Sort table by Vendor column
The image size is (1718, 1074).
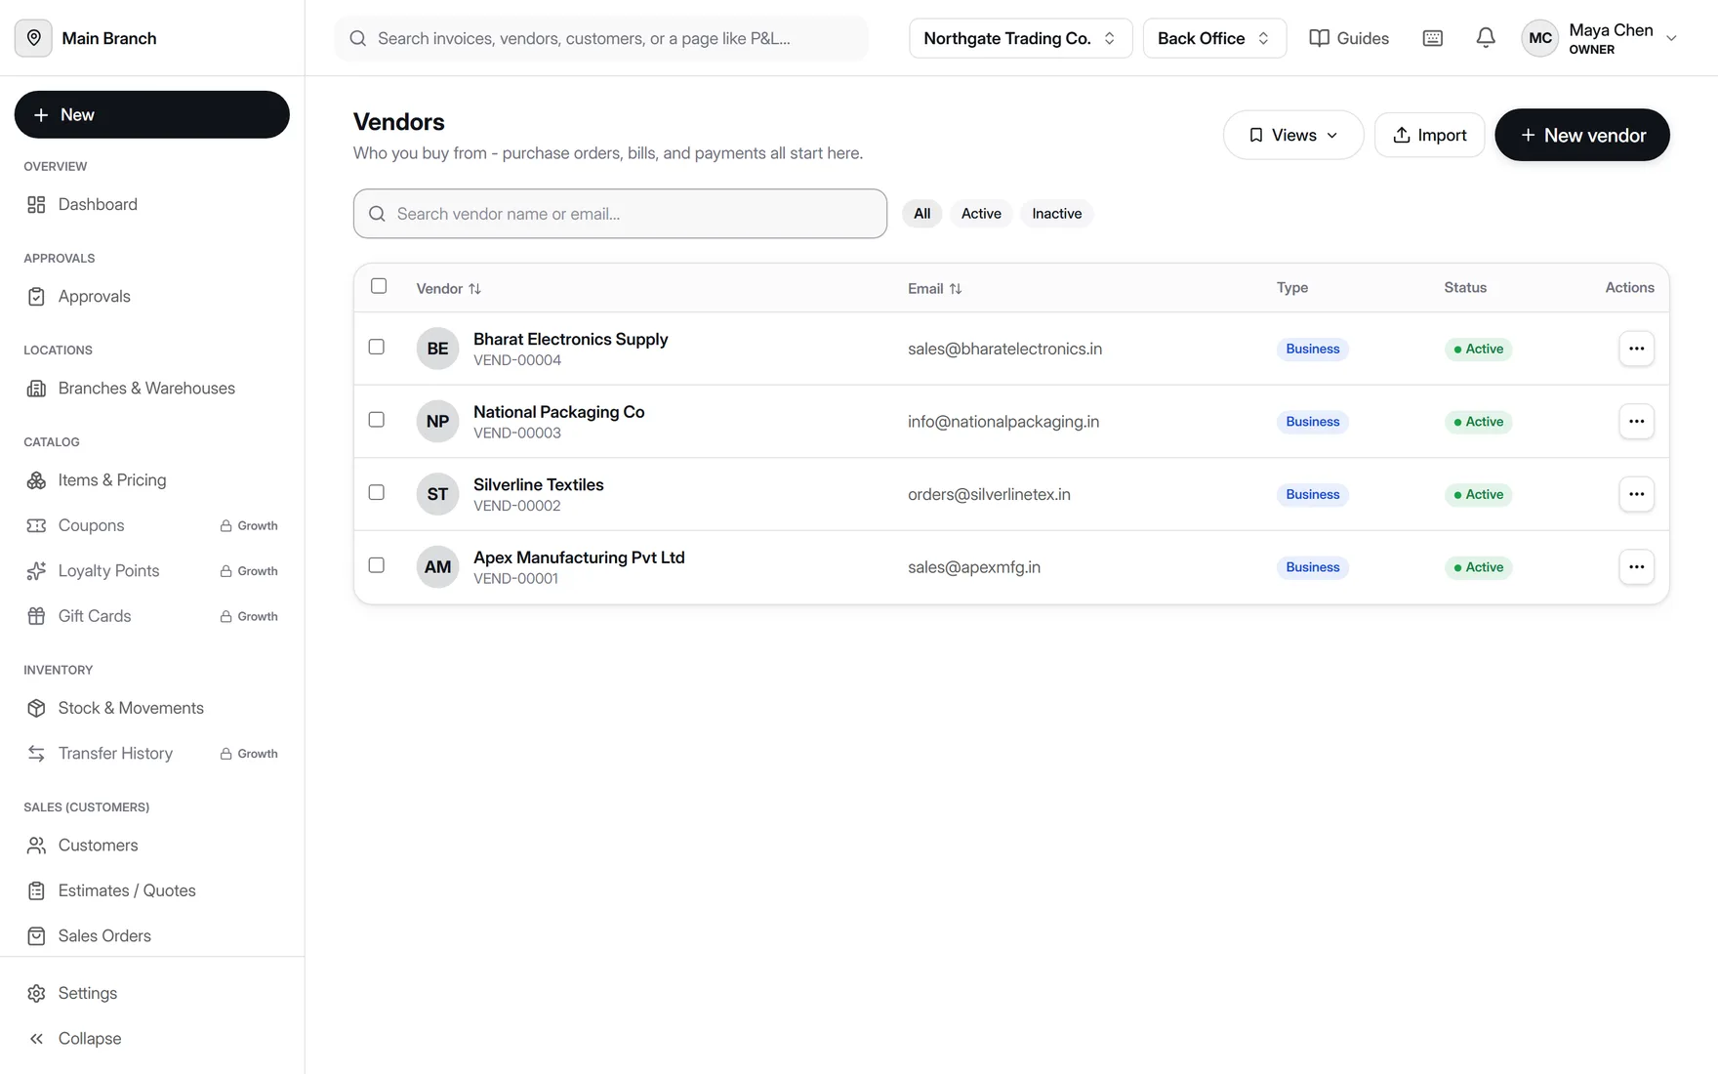click(x=449, y=289)
